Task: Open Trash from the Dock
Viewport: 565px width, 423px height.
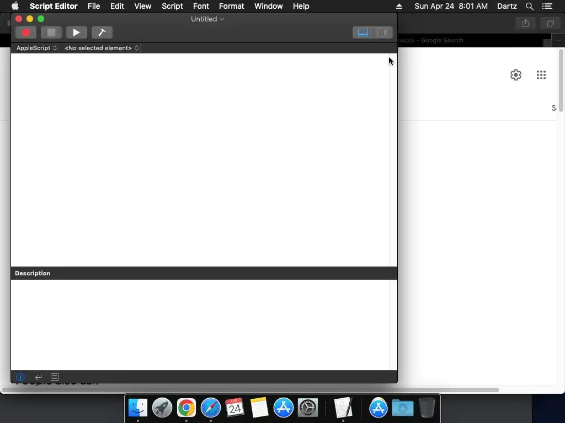Action: pos(427,408)
